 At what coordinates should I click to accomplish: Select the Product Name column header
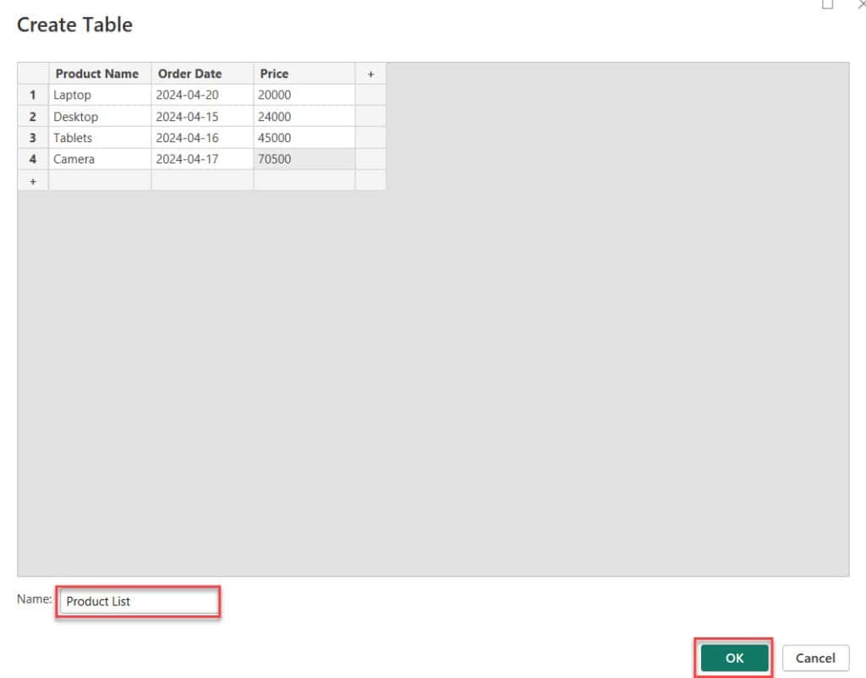click(x=100, y=74)
